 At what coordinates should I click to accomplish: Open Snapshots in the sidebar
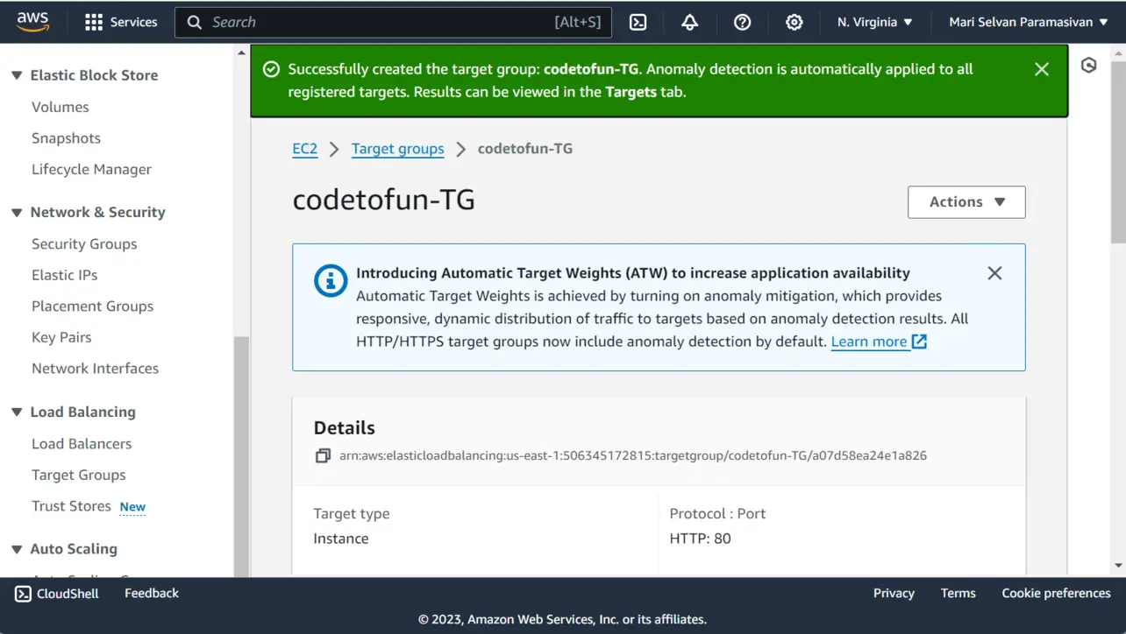pos(66,138)
